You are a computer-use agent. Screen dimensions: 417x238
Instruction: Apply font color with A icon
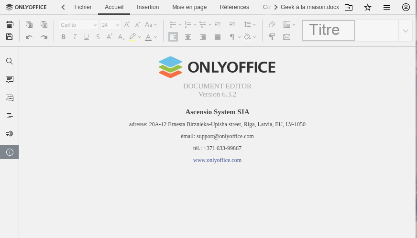pos(148,37)
